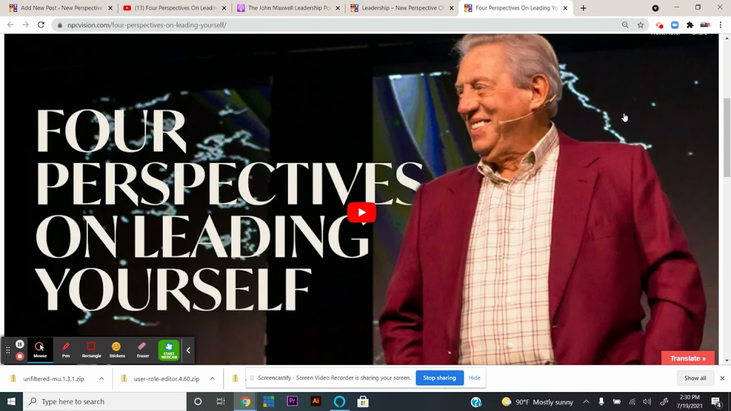
Task: Click Stop sharing button
Action: pyautogui.click(x=439, y=378)
